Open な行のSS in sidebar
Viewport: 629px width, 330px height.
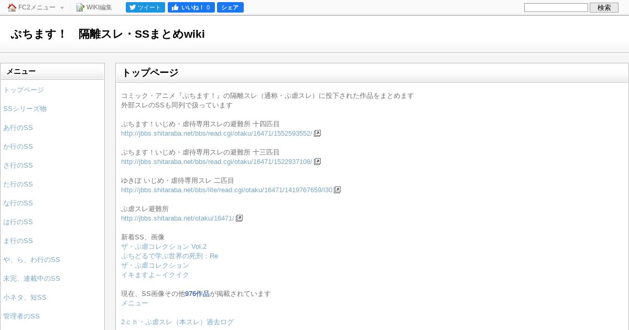(18, 203)
